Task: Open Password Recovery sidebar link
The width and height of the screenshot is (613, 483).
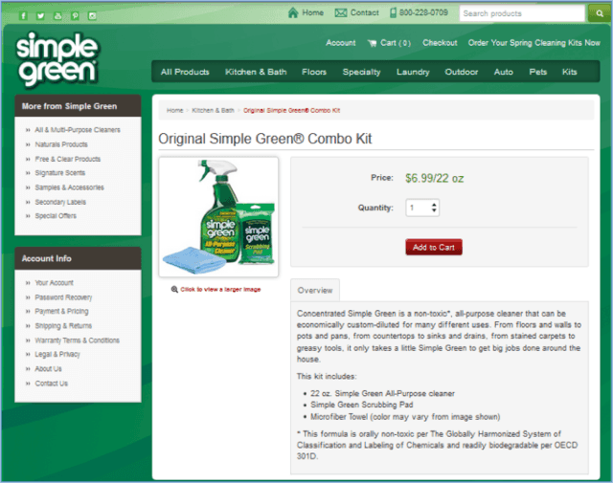Action: (63, 297)
